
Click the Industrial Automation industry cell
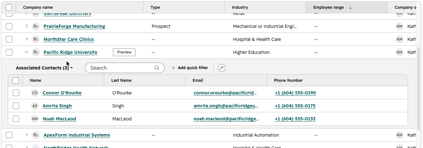pyautogui.click(x=256, y=135)
